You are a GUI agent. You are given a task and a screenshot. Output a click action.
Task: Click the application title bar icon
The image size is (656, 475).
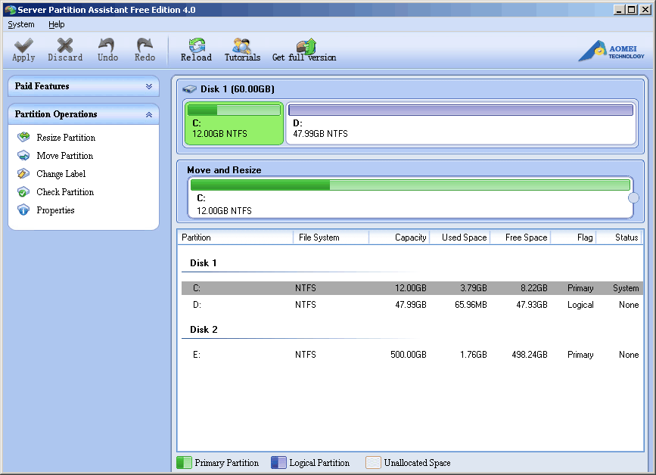10,10
